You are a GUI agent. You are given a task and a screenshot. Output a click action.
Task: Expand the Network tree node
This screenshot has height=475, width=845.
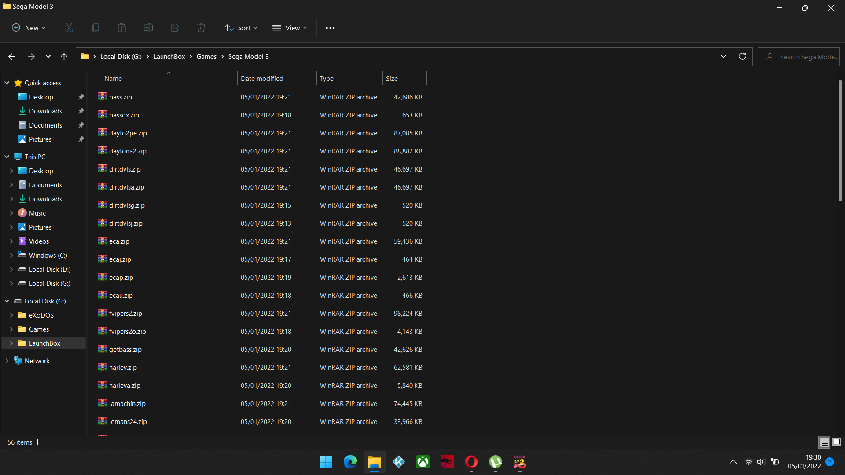7,361
